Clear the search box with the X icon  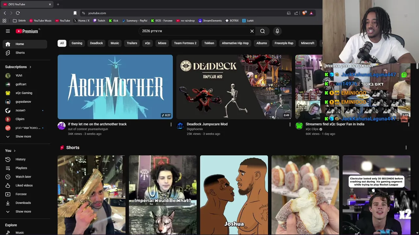252,31
